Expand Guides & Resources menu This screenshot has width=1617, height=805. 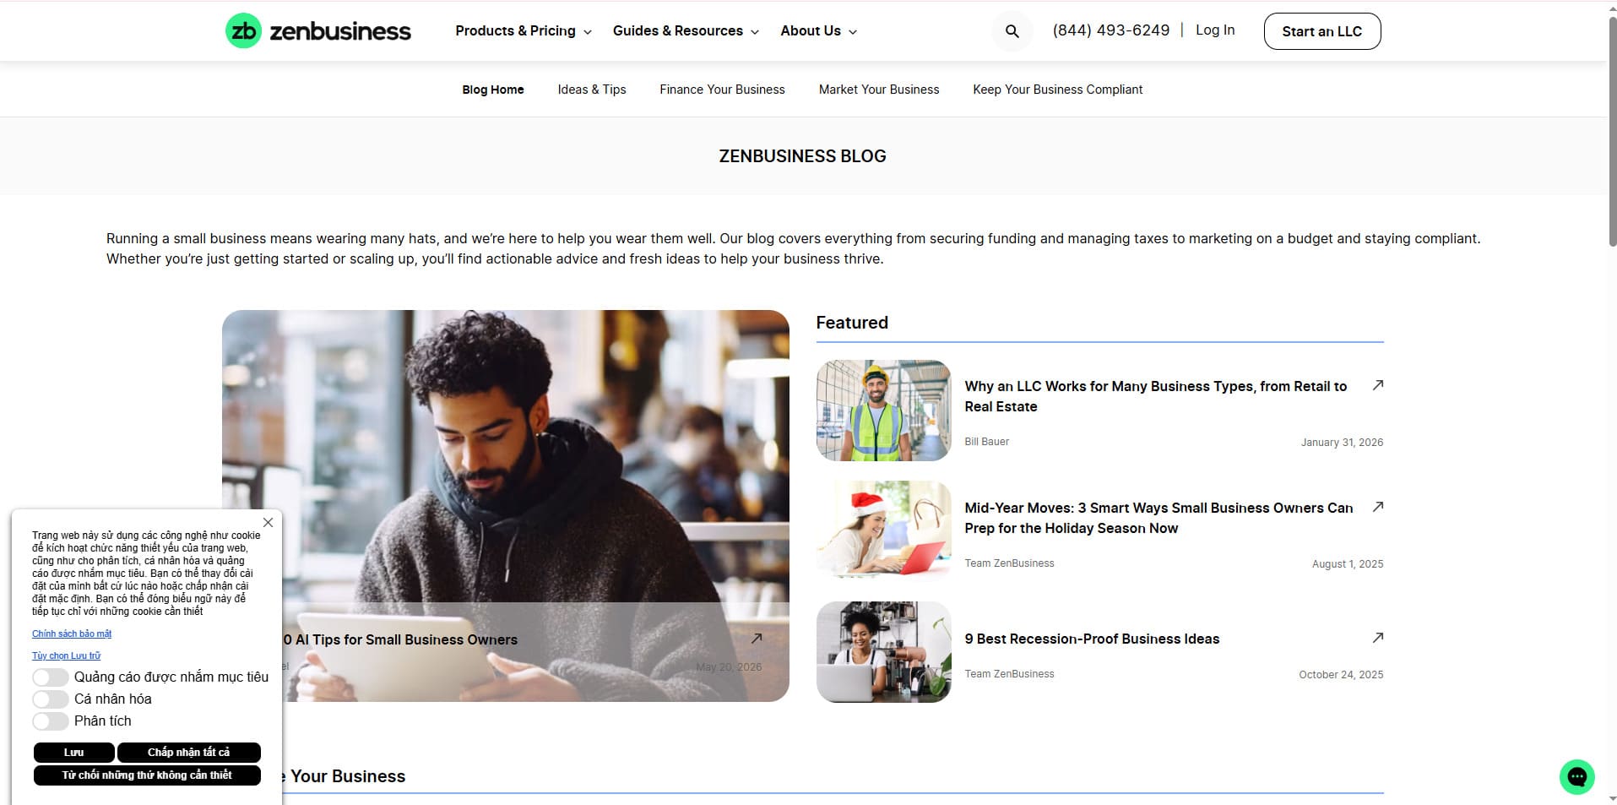(x=686, y=31)
